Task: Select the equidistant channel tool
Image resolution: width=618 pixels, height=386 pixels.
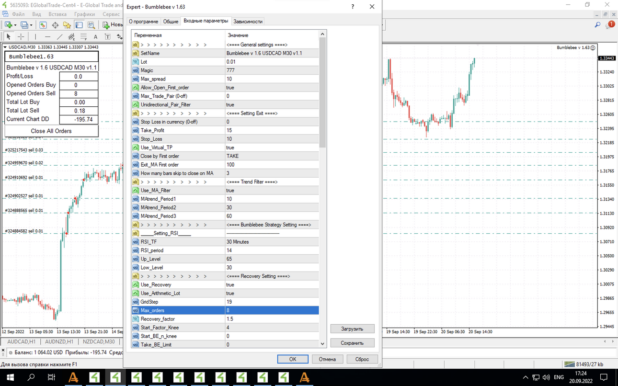Action: (x=71, y=36)
